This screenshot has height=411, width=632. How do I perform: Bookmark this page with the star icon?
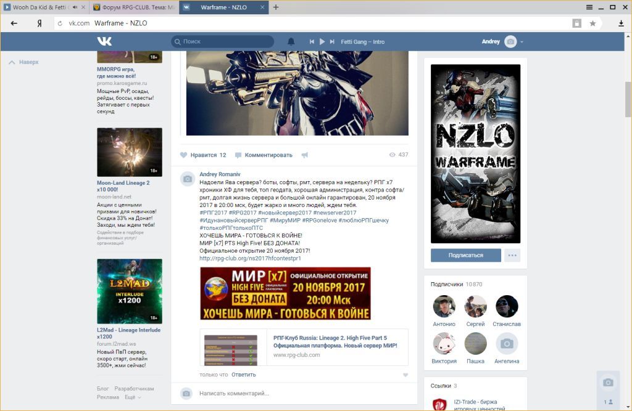pos(592,23)
